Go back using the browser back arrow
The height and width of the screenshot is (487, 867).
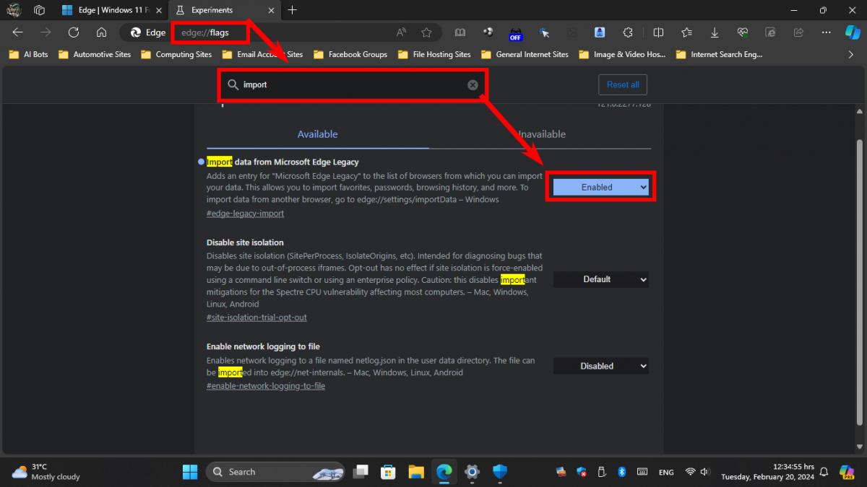18,32
